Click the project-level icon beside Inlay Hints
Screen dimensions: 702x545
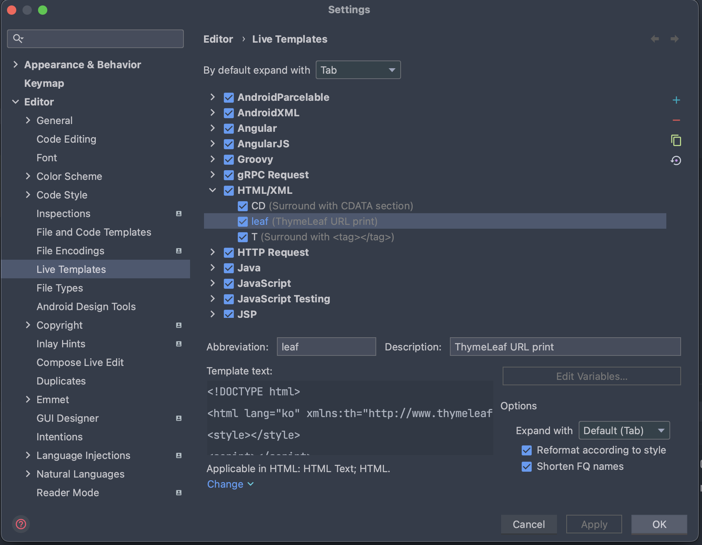pos(179,344)
